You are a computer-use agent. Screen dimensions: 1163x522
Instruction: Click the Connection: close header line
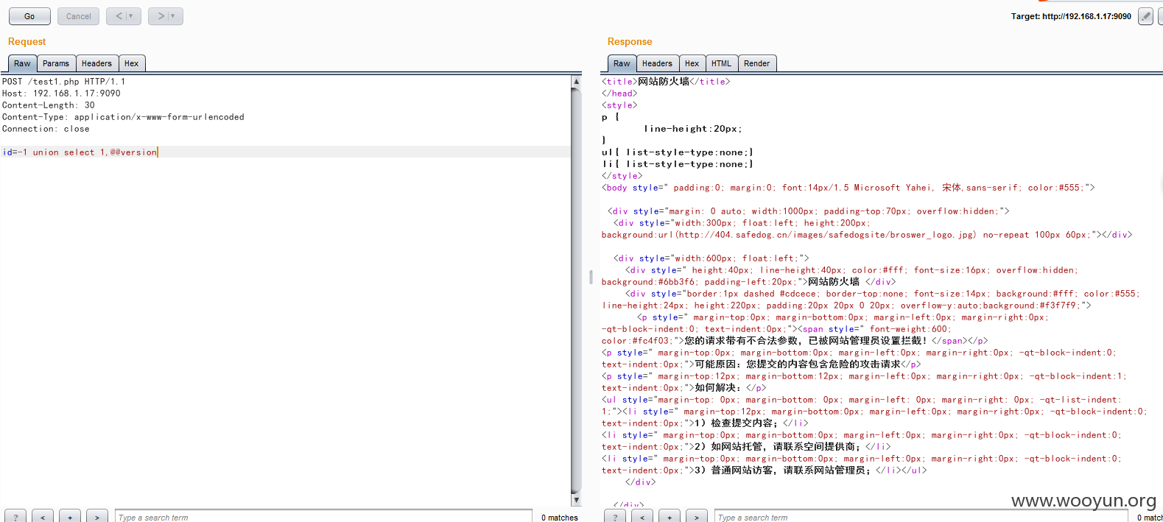tap(46, 129)
